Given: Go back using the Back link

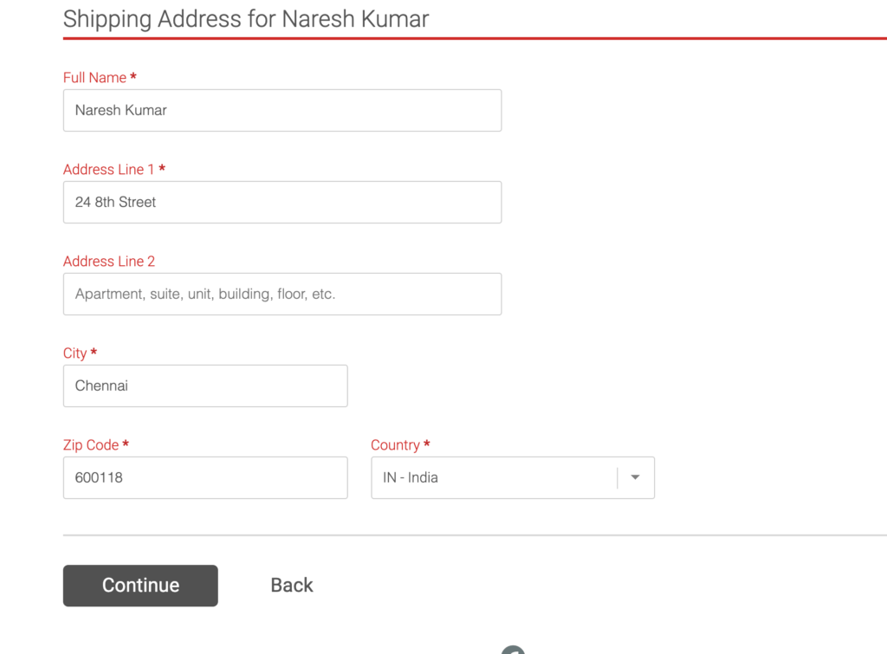Looking at the screenshot, I should 292,585.
